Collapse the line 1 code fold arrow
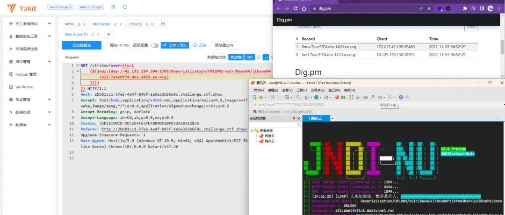This screenshot has height=215, width=505. click(x=77, y=65)
